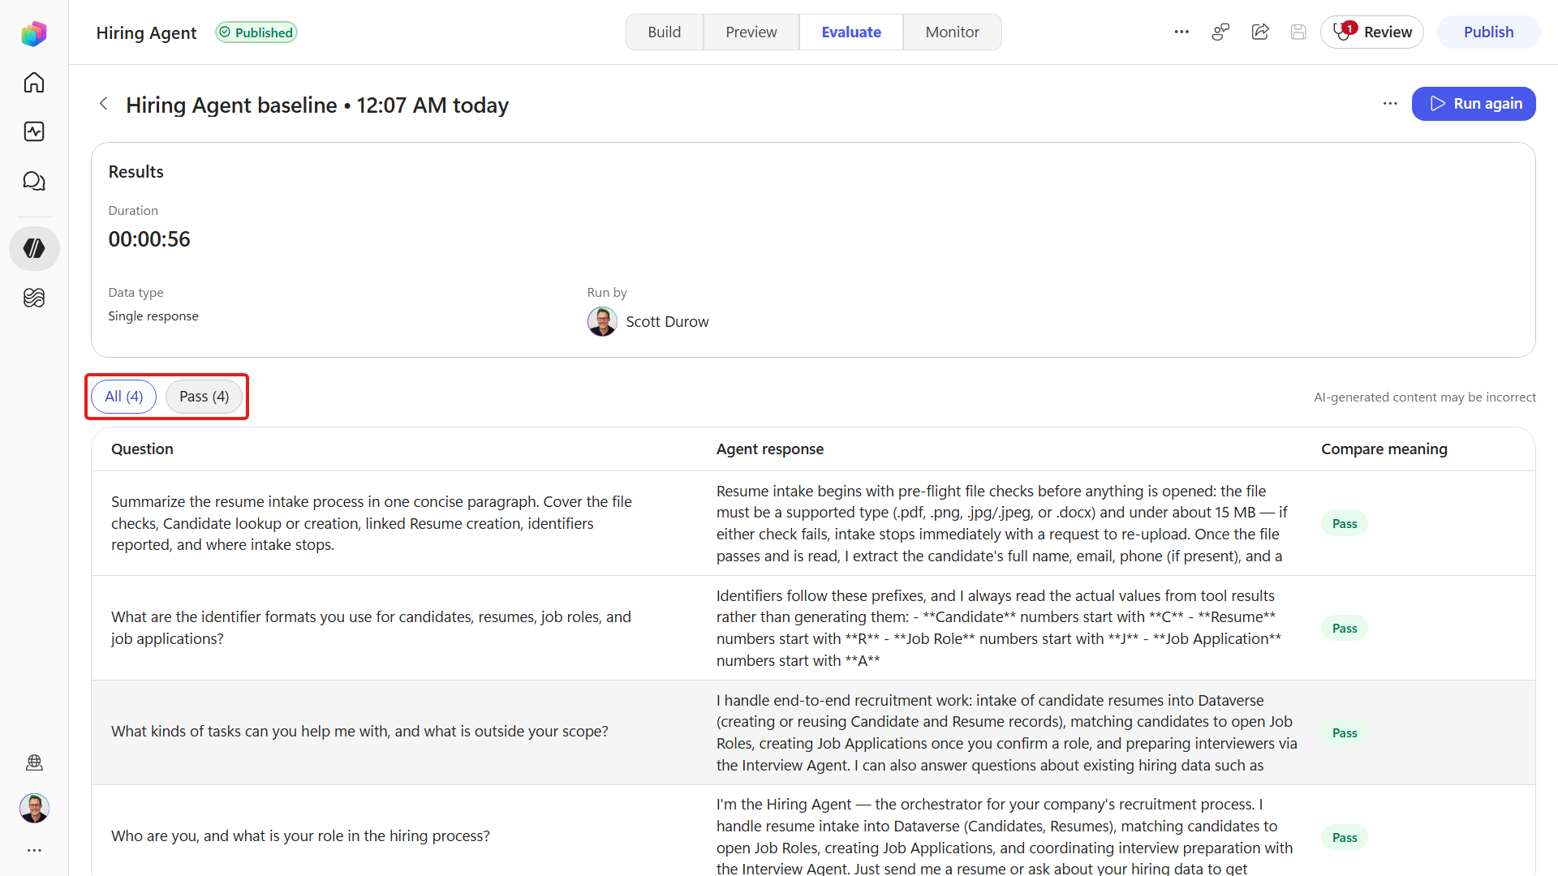Open more options at the sidebar bottom
This screenshot has width=1558, height=876.
click(34, 850)
